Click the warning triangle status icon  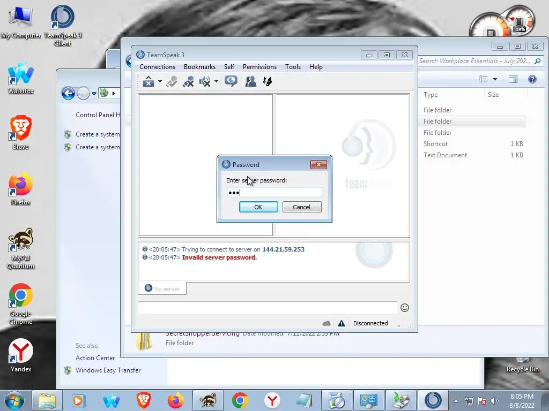click(x=342, y=323)
